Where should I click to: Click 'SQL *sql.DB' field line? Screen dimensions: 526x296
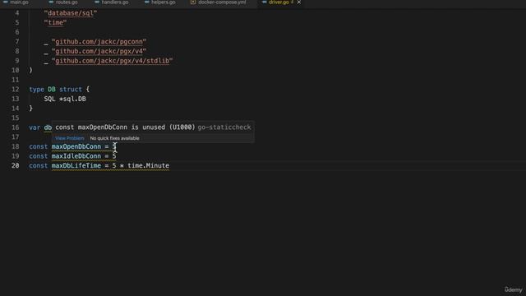coord(65,99)
